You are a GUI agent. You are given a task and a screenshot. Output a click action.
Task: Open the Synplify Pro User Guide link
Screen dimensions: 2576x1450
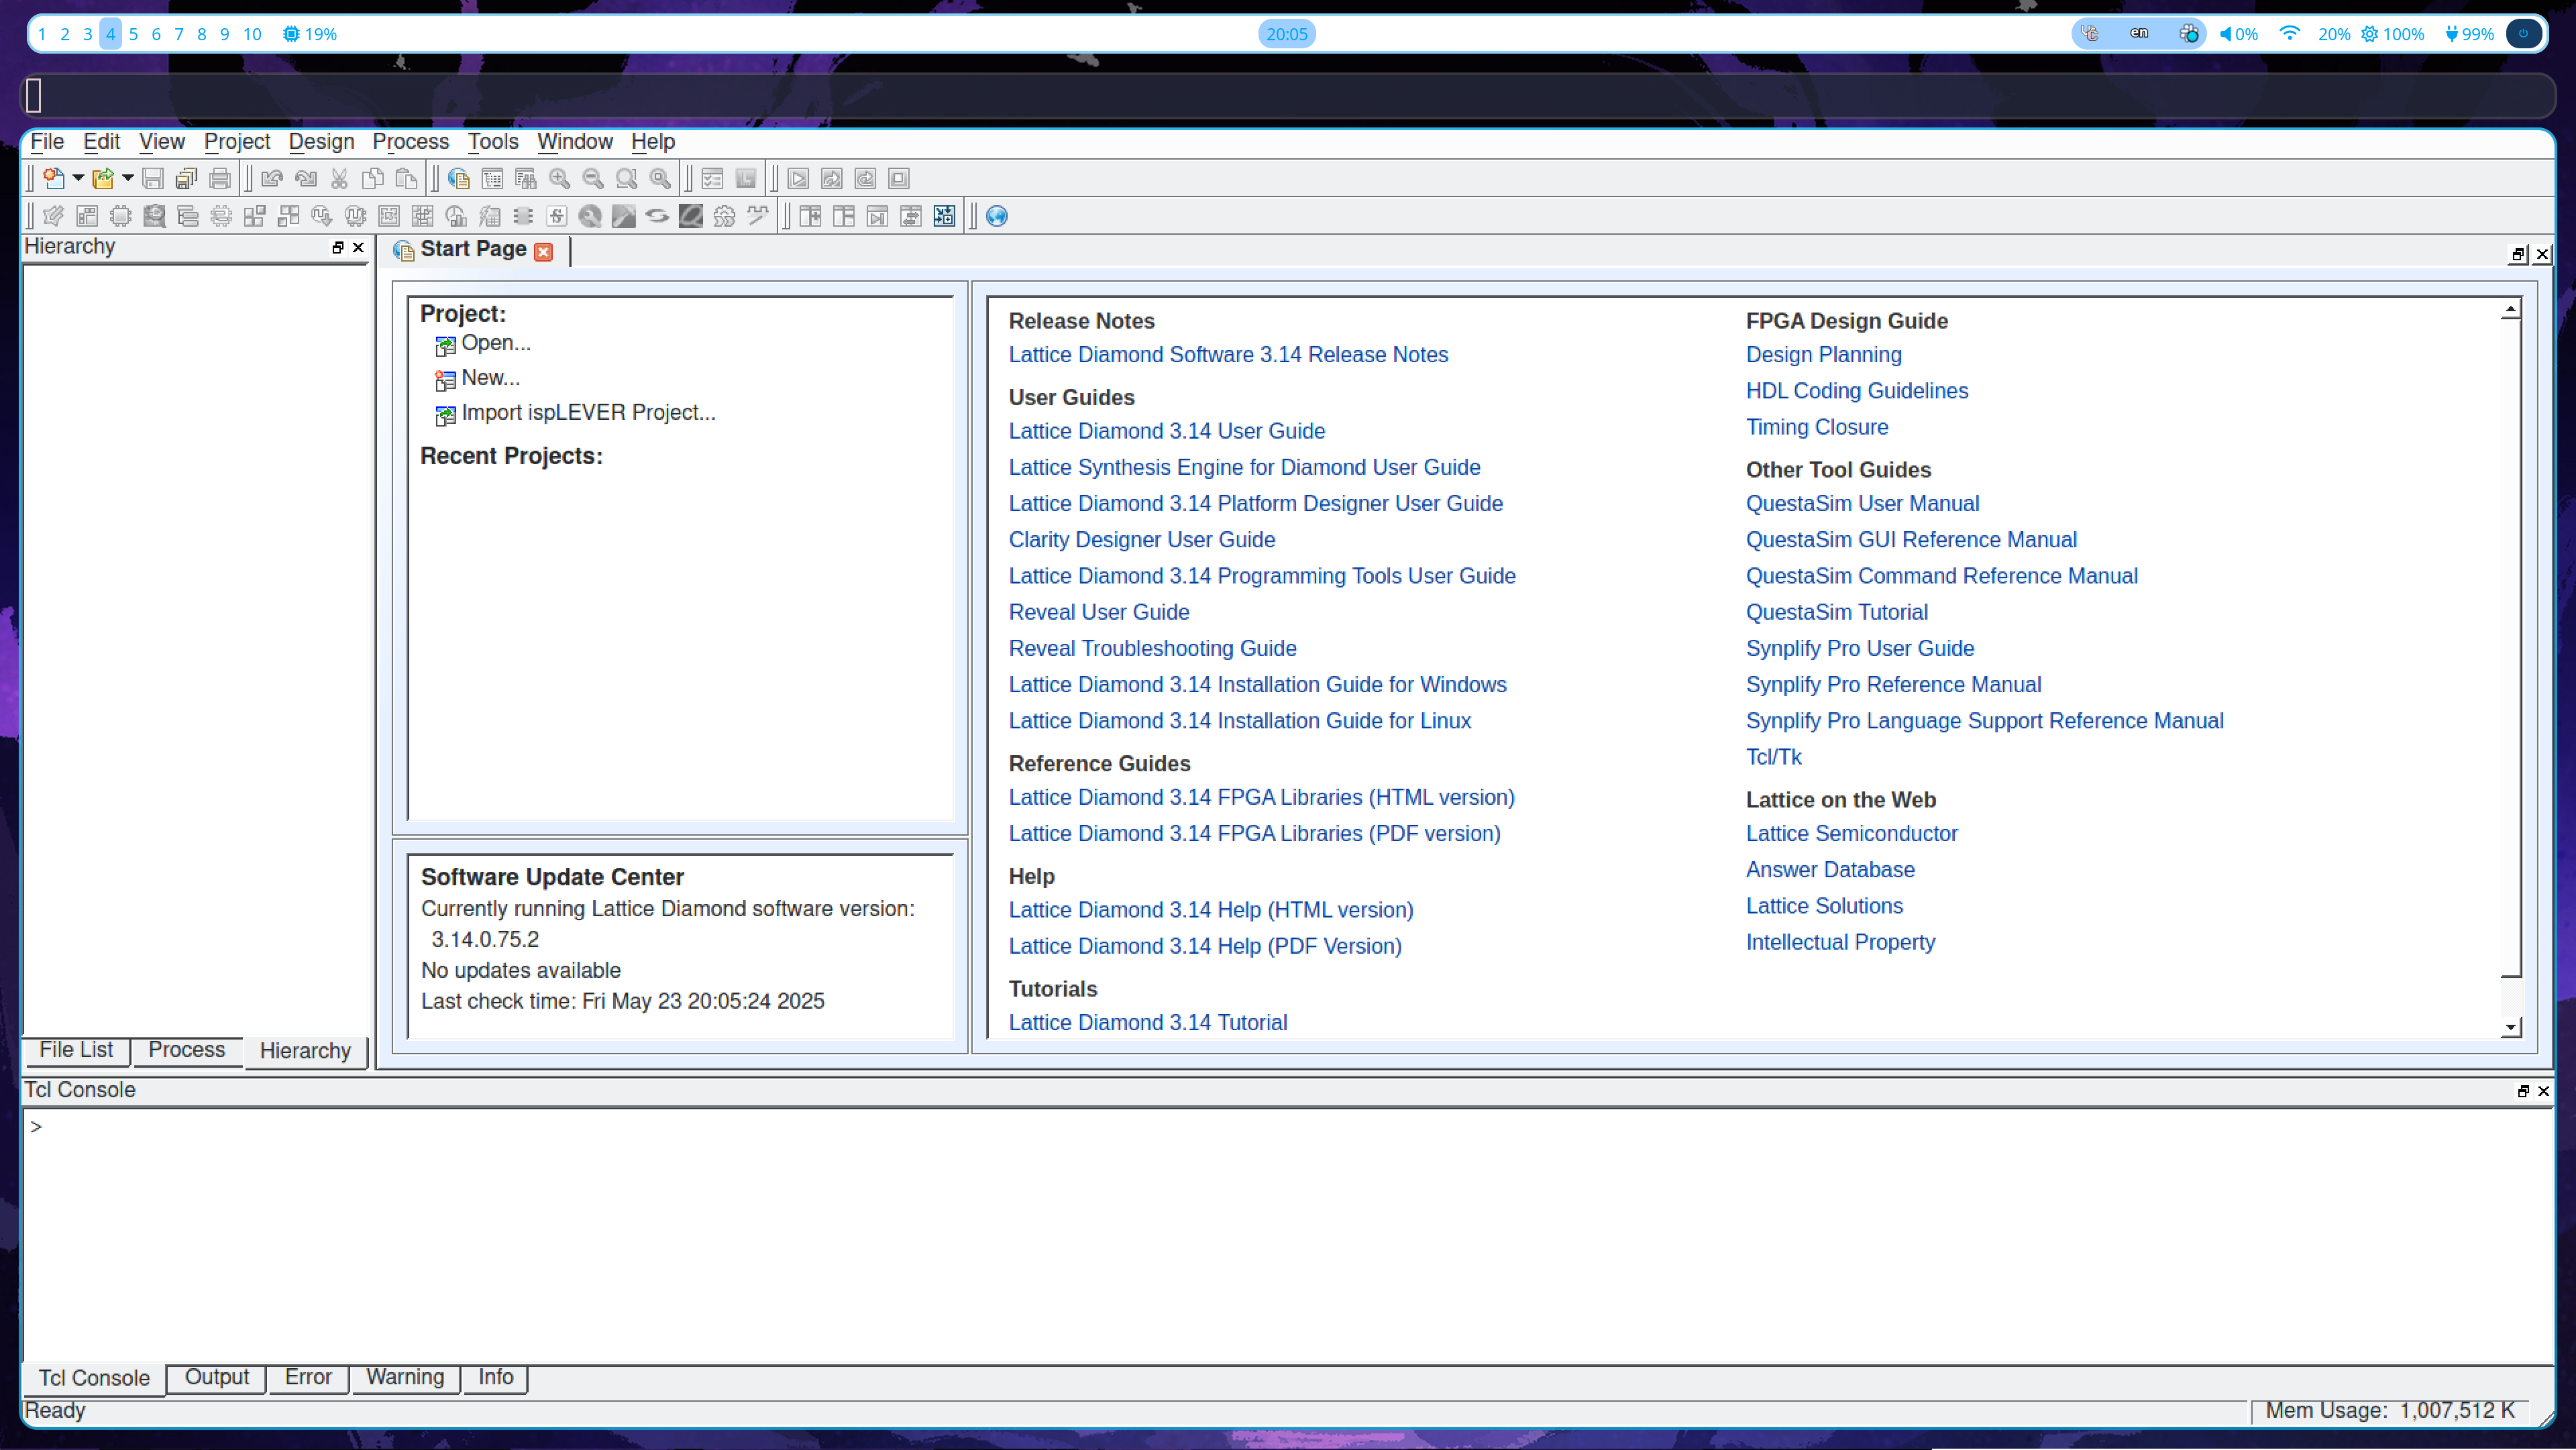[1860, 648]
